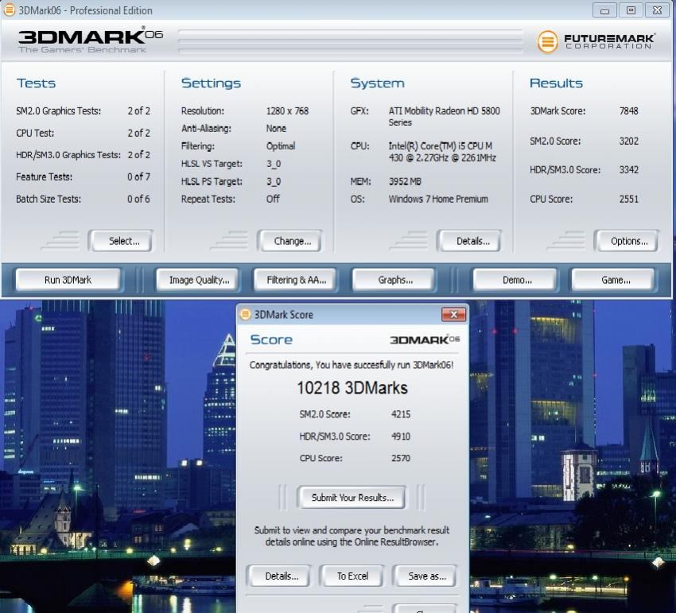Screen dimensions: 676x613
Task: Click the 3DMARK06 logo in header
Action: [x=90, y=39]
